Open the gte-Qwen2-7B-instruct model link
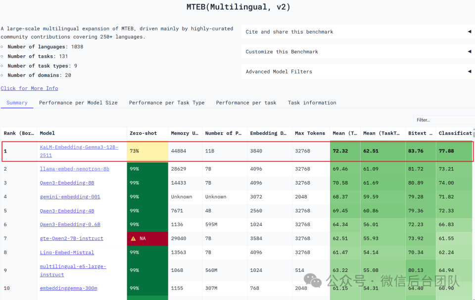The width and height of the screenshot is (475, 300). (x=71, y=238)
